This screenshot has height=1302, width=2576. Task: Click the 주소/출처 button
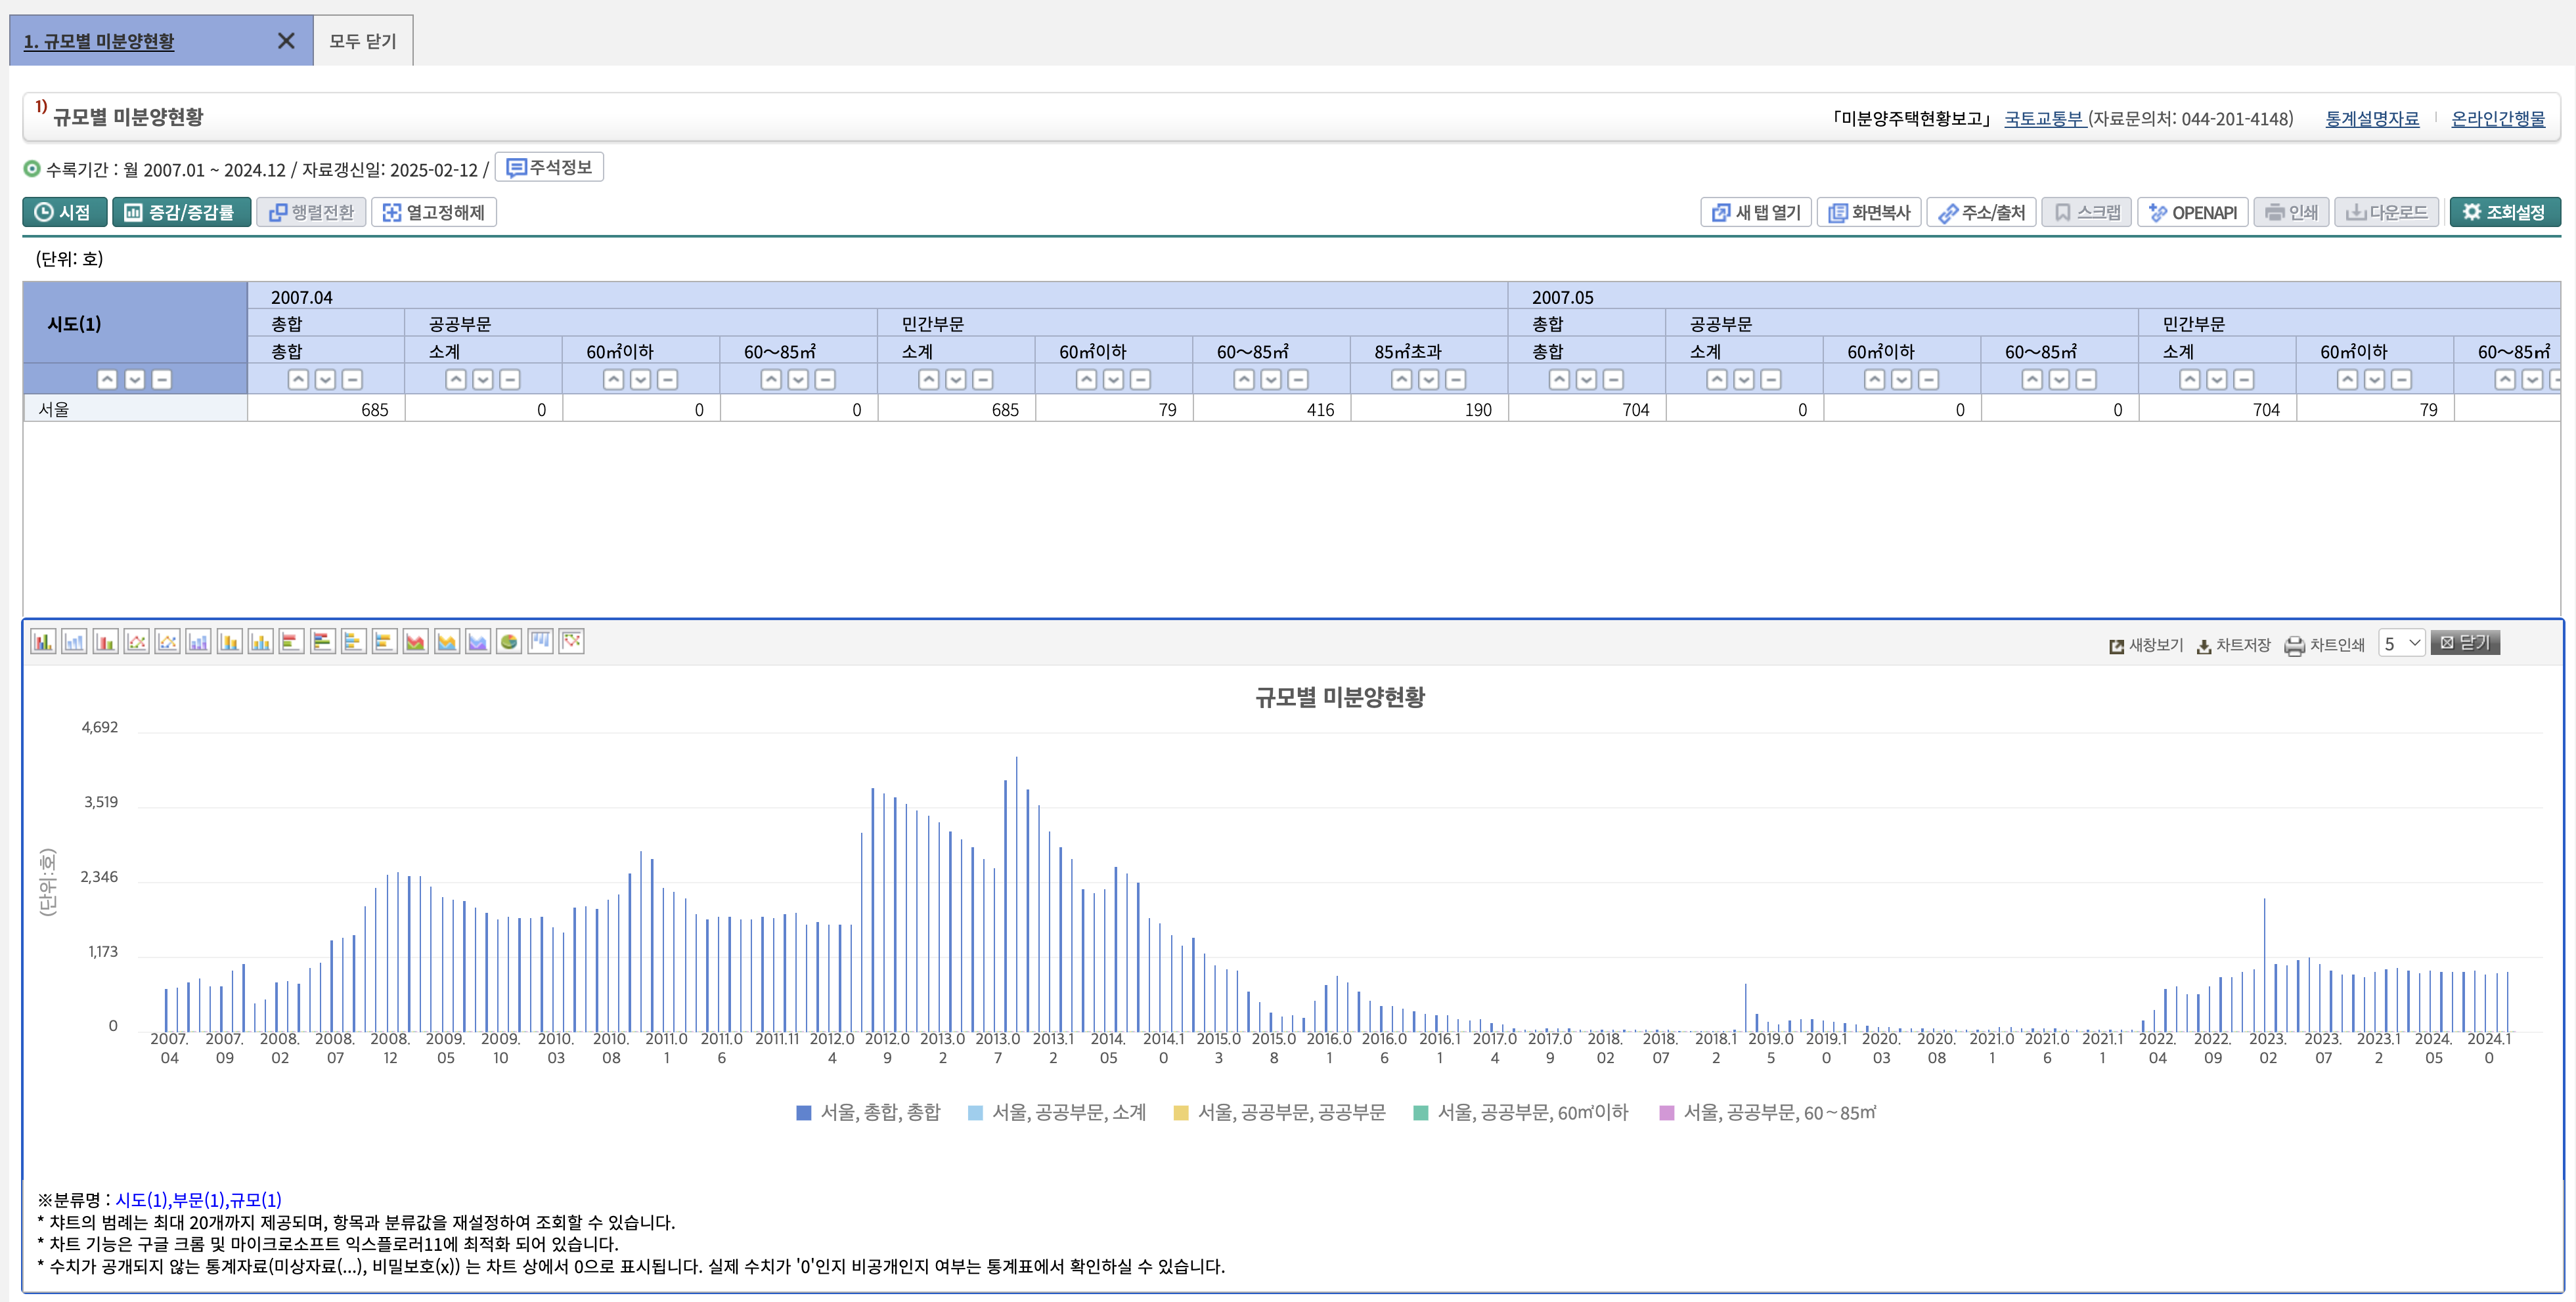point(1981,212)
